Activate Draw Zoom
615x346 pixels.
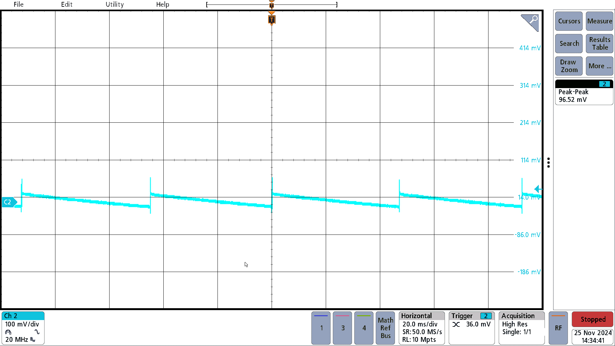point(569,66)
